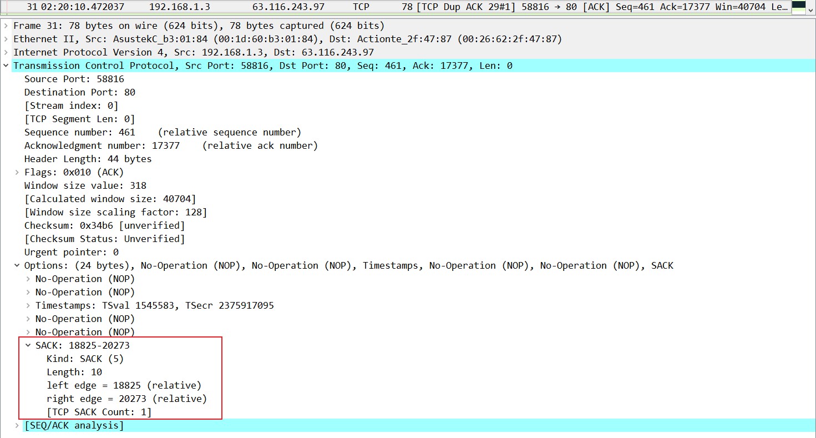Select the [Window size scaling factor: 128] field

click(115, 212)
